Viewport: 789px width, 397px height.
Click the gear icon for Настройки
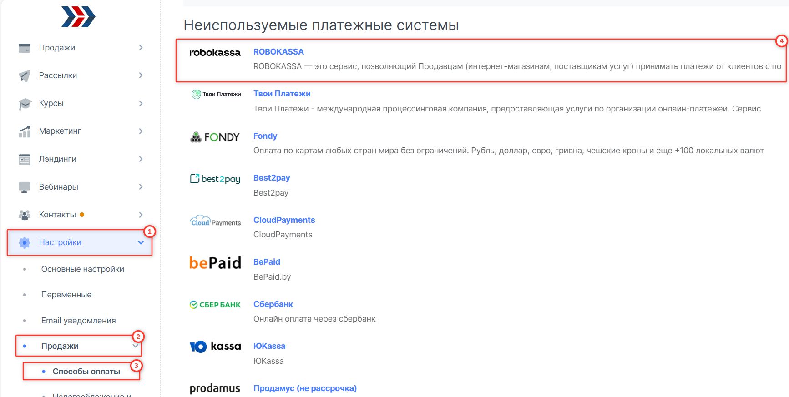25,243
